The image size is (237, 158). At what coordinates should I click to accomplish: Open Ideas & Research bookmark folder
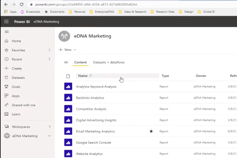132,12
